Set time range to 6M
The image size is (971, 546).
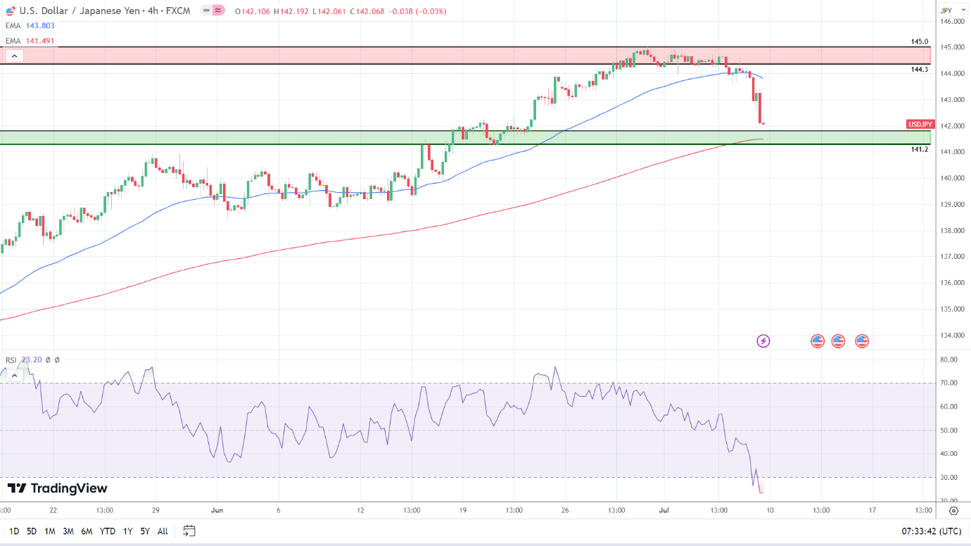[x=87, y=531]
